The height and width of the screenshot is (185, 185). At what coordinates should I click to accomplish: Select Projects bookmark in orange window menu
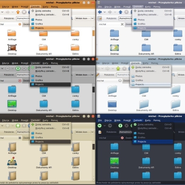click(50, 28)
